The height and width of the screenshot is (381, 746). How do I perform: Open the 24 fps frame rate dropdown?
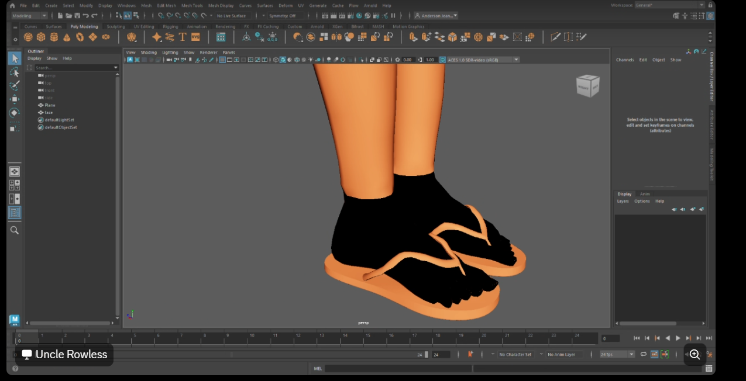point(617,354)
